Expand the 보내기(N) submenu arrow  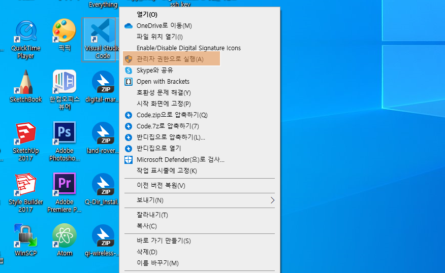click(x=272, y=200)
